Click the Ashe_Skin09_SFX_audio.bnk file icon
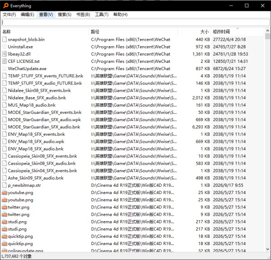271x260 pixels. tap(5, 178)
